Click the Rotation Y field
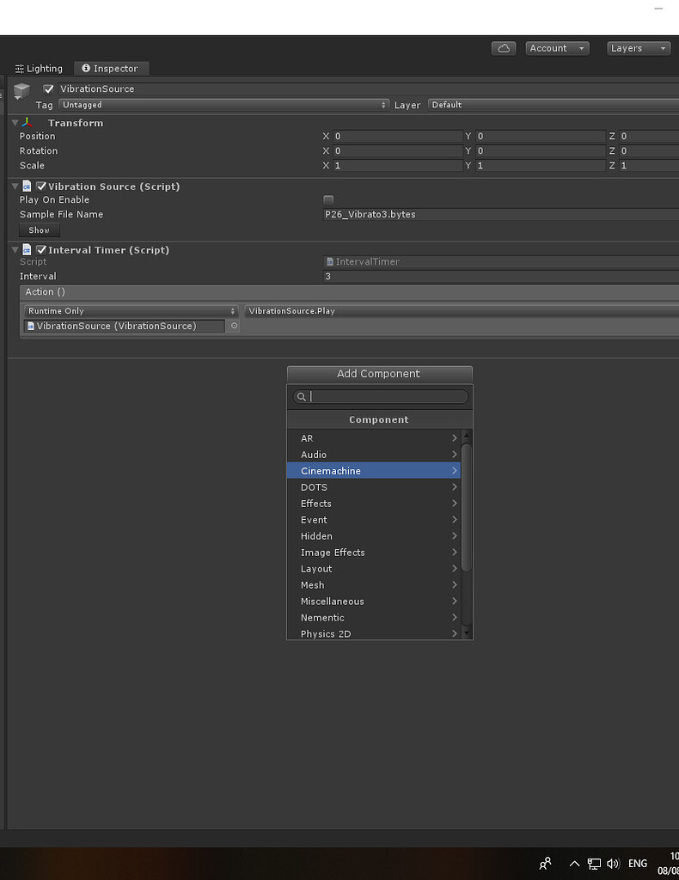 (x=541, y=151)
